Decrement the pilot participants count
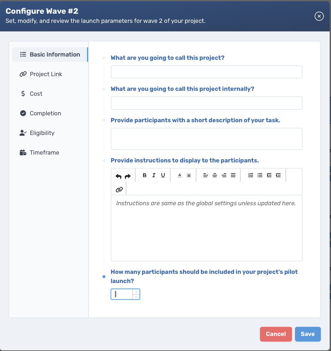This screenshot has width=331, height=351. 136,297
